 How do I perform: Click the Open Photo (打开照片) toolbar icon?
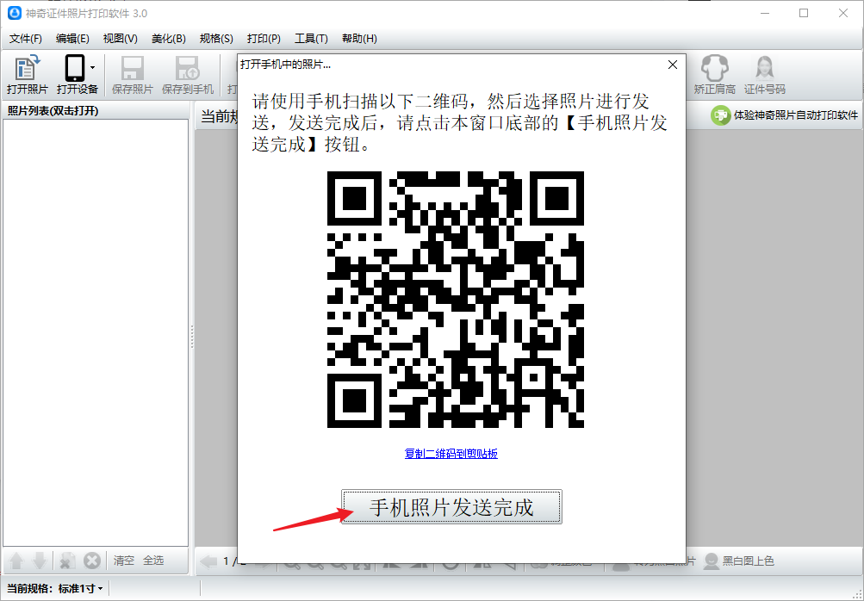(28, 69)
